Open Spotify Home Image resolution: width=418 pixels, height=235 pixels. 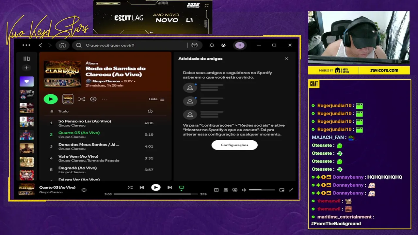pyautogui.click(x=62, y=45)
